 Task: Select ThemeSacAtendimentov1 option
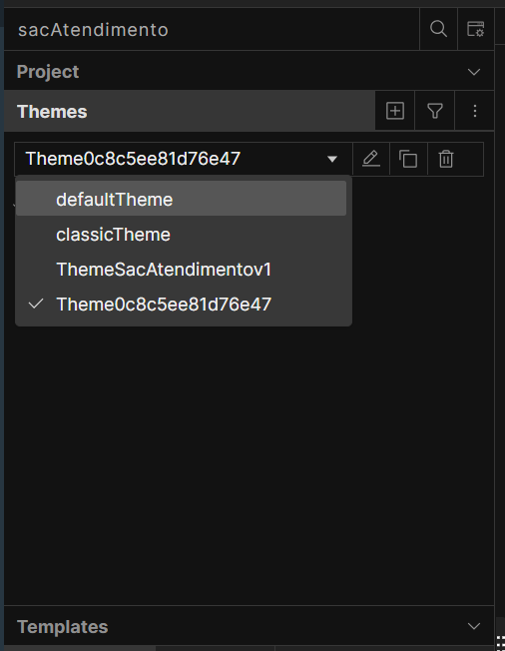coord(181,270)
